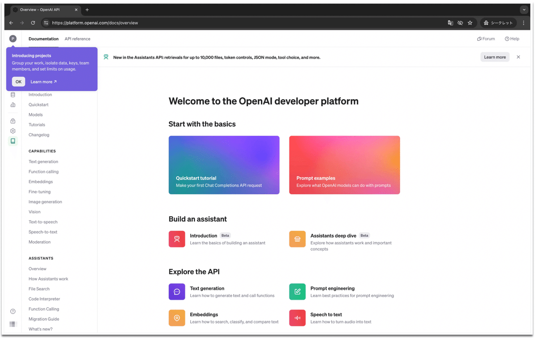The height and width of the screenshot is (339, 536).
Task: Open What's new? in the sidebar
Action: [41, 329]
